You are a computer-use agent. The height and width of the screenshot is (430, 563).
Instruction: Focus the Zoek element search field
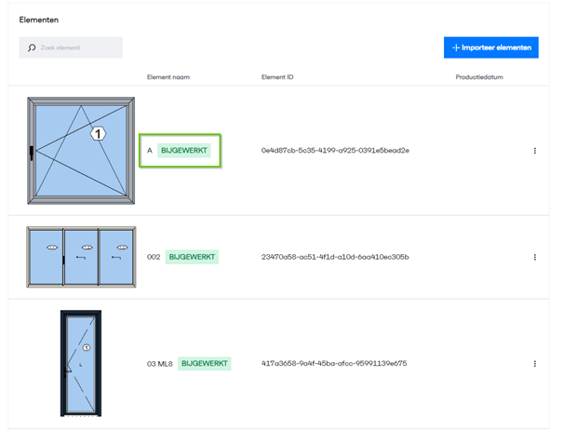(71, 47)
